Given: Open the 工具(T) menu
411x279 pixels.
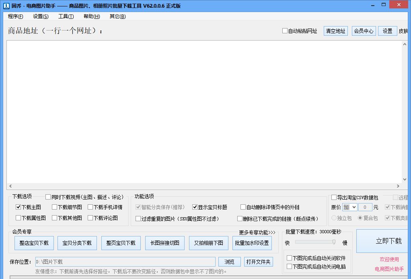Looking at the screenshot, I should pyautogui.click(x=65, y=16).
